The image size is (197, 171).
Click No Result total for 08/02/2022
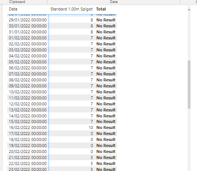[106, 80]
